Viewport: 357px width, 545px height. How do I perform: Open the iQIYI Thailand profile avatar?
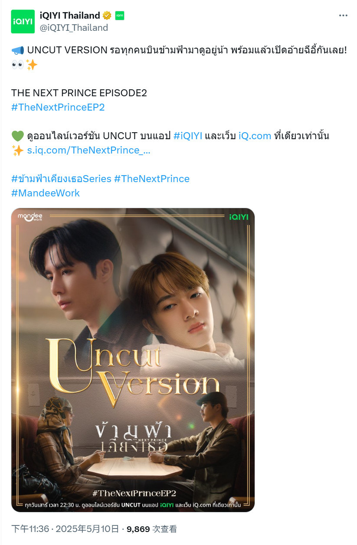pyautogui.click(x=23, y=21)
